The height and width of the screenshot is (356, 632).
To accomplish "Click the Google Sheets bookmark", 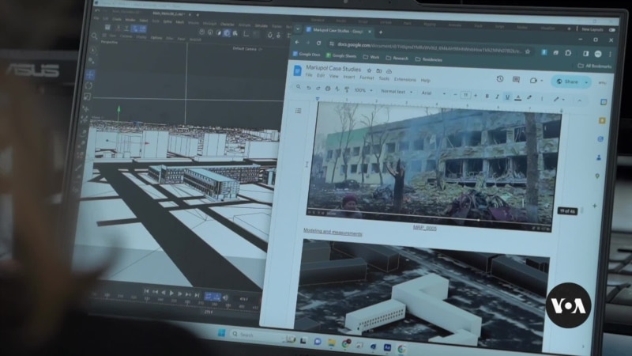I will point(341,55).
